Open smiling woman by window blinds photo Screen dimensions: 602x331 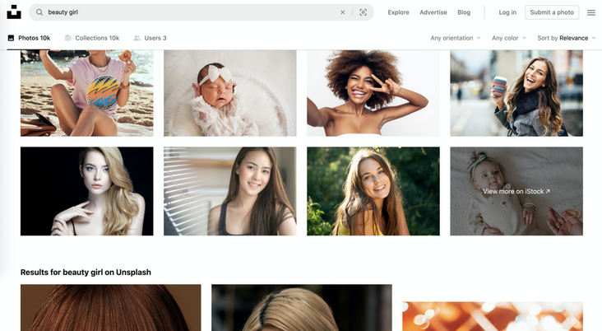coord(230,191)
